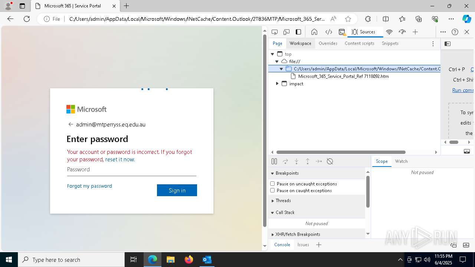
Task: Deactivate breakpoints icon
Action: 330,161
